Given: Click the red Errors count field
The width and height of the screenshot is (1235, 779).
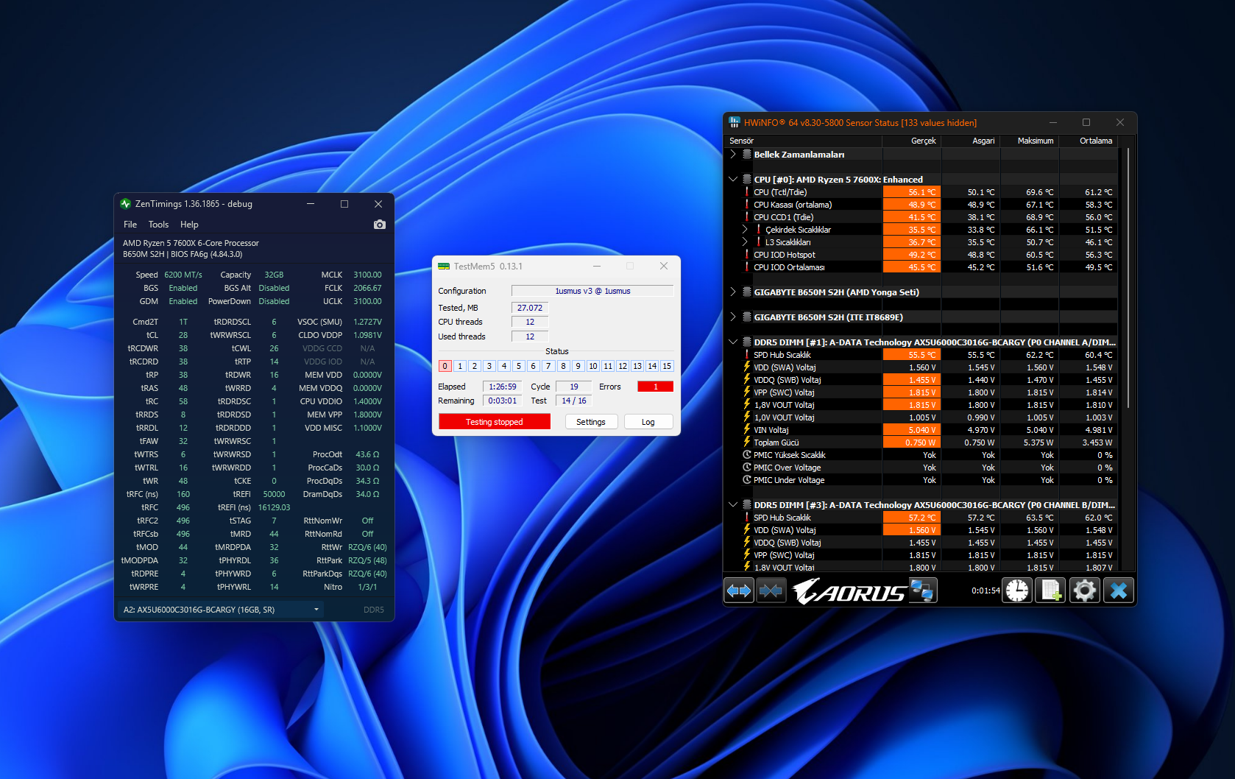Looking at the screenshot, I should 656,387.
